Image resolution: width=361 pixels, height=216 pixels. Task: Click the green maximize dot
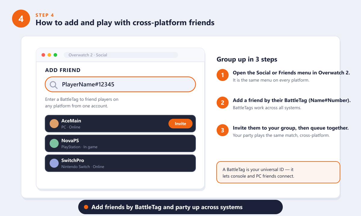tap(55, 55)
